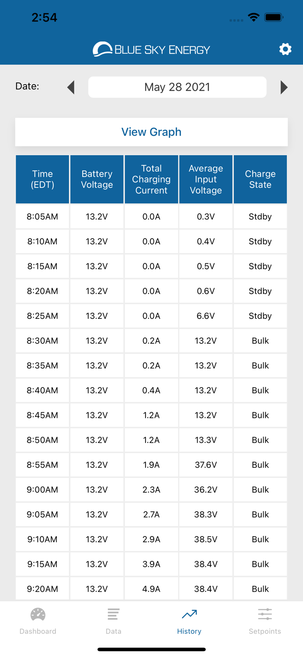Tap the Time (EDT) column header
Viewport: 303px width, 657px height.
pos(42,179)
